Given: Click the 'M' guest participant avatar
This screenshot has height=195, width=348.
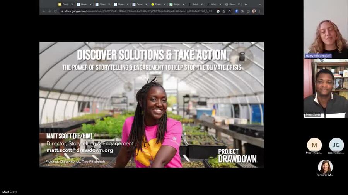Looking at the screenshot, I should click(314, 145).
